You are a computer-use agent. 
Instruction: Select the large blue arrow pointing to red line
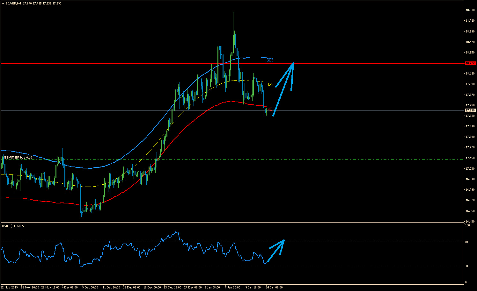tap(283, 89)
